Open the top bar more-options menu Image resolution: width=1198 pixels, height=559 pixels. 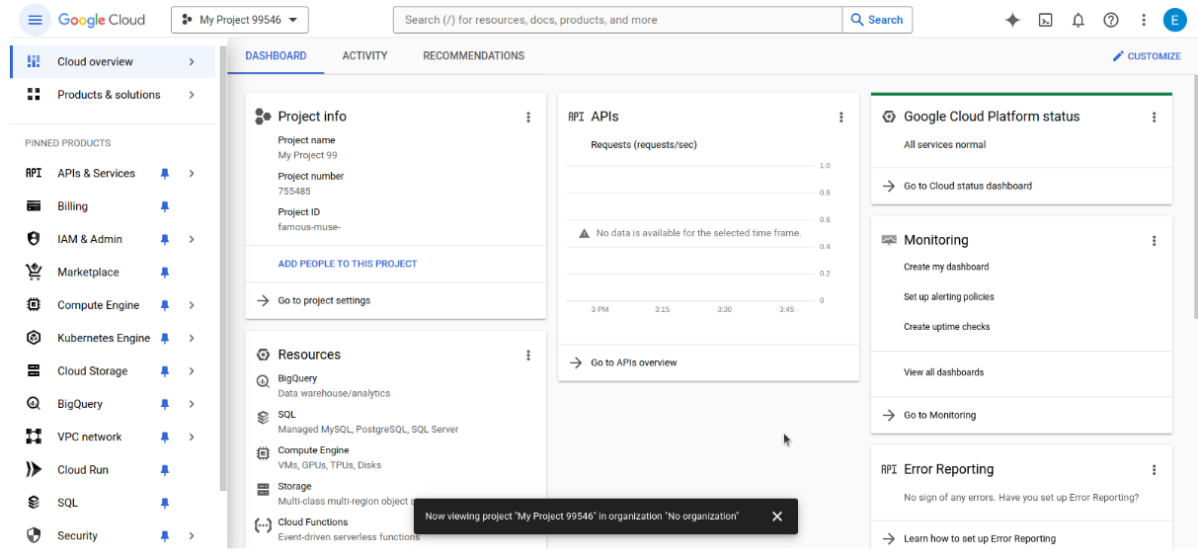click(1144, 20)
